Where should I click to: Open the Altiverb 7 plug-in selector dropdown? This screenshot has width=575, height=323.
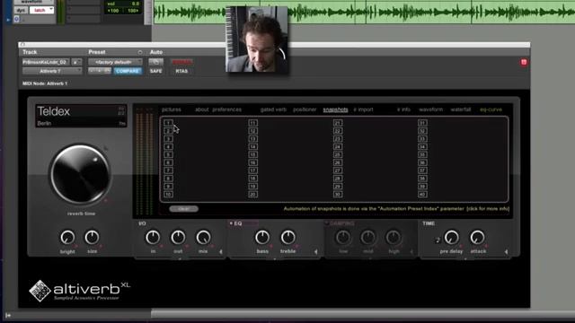tap(52, 71)
